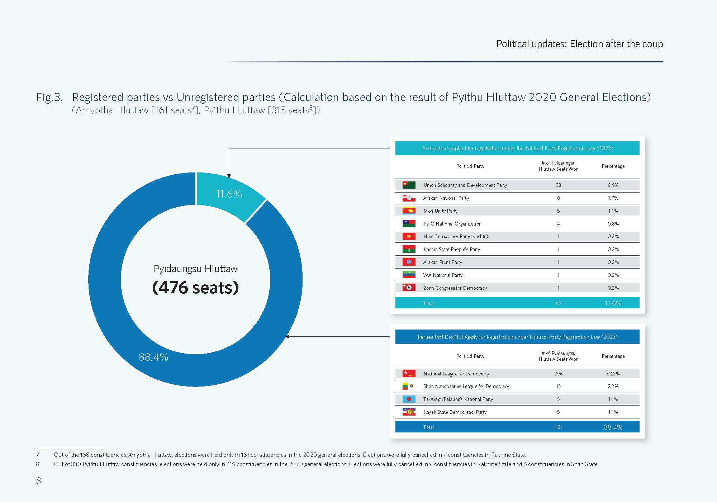717x502 pixels.
Task: Click the New Democracy Party (Kachin) flag icon
Action: [409, 236]
